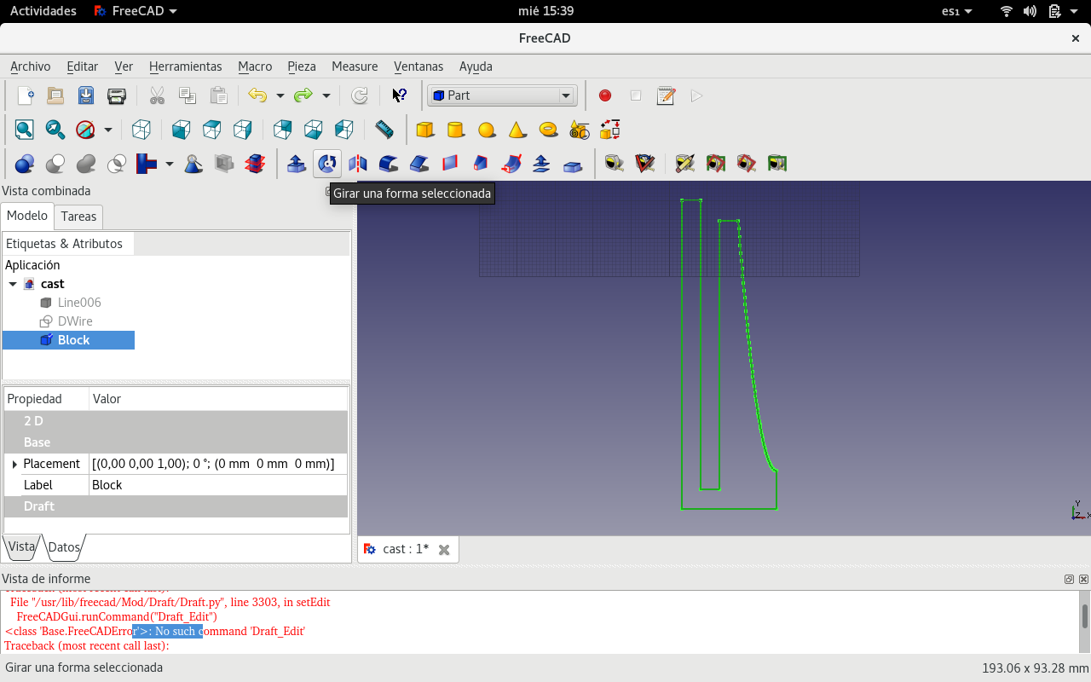Open the Join features dropdown arrow
The width and height of the screenshot is (1091, 682).
click(170, 163)
